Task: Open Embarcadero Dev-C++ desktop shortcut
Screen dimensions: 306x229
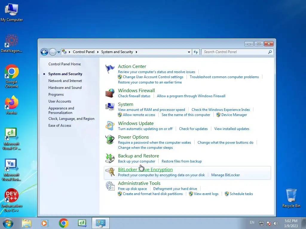Action: pyautogui.click(x=12, y=200)
